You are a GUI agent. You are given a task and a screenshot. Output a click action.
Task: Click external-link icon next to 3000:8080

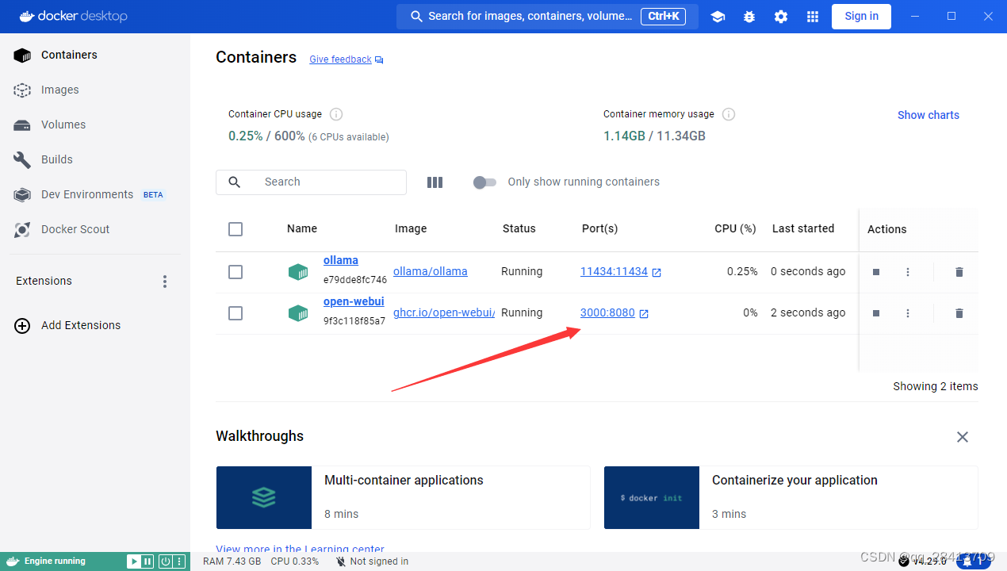[x=644, y=313]
